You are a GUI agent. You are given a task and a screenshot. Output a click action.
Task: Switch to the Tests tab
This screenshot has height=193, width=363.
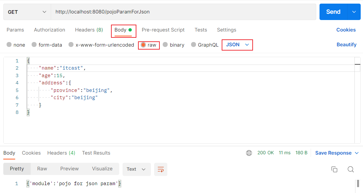[201, 30]
